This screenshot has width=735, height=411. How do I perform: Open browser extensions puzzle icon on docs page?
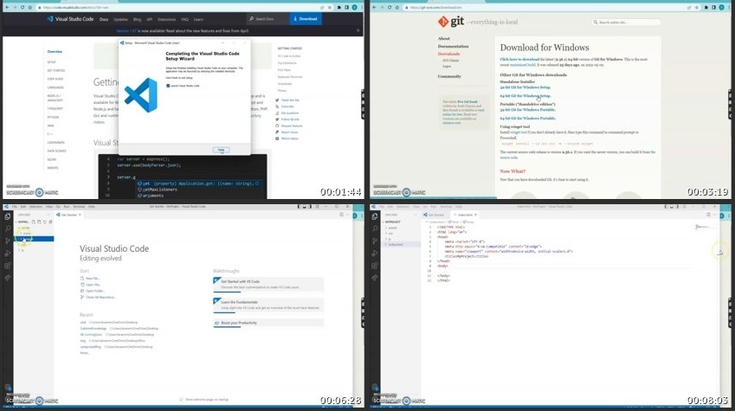[x=338, y=8]
